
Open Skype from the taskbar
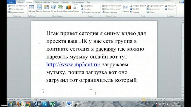click(x=44, y=104)
